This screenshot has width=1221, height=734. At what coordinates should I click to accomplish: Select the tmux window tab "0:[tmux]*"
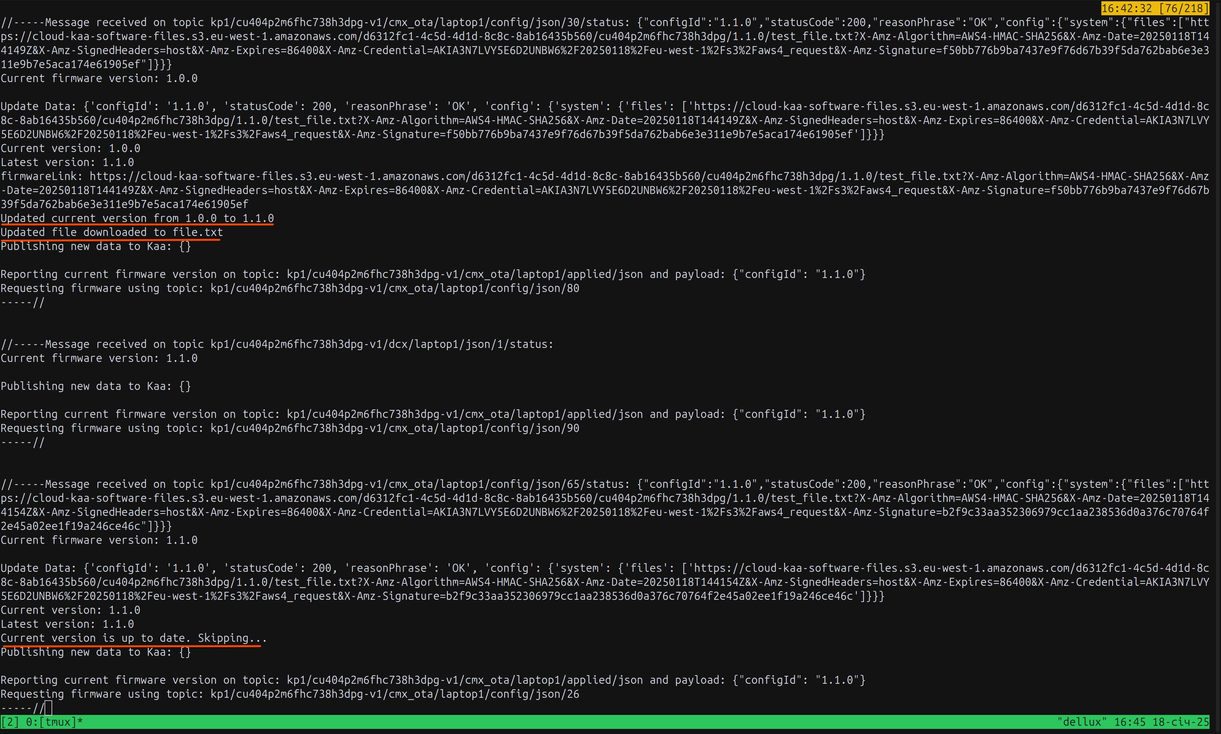pyautogui.click(x=54, y=722)
